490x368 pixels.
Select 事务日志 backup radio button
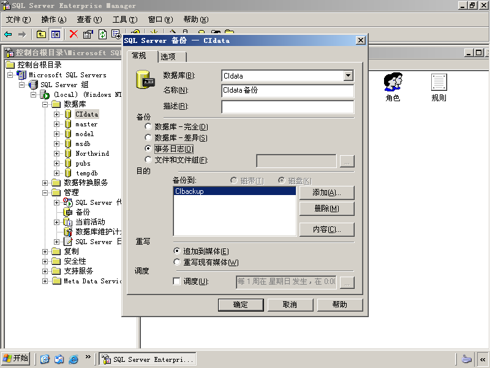(x=148, y=148)
